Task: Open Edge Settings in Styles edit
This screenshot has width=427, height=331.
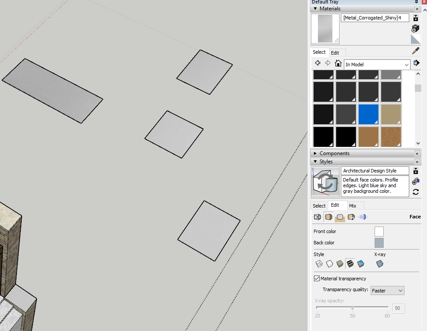Action: click(x=317, y=217)
